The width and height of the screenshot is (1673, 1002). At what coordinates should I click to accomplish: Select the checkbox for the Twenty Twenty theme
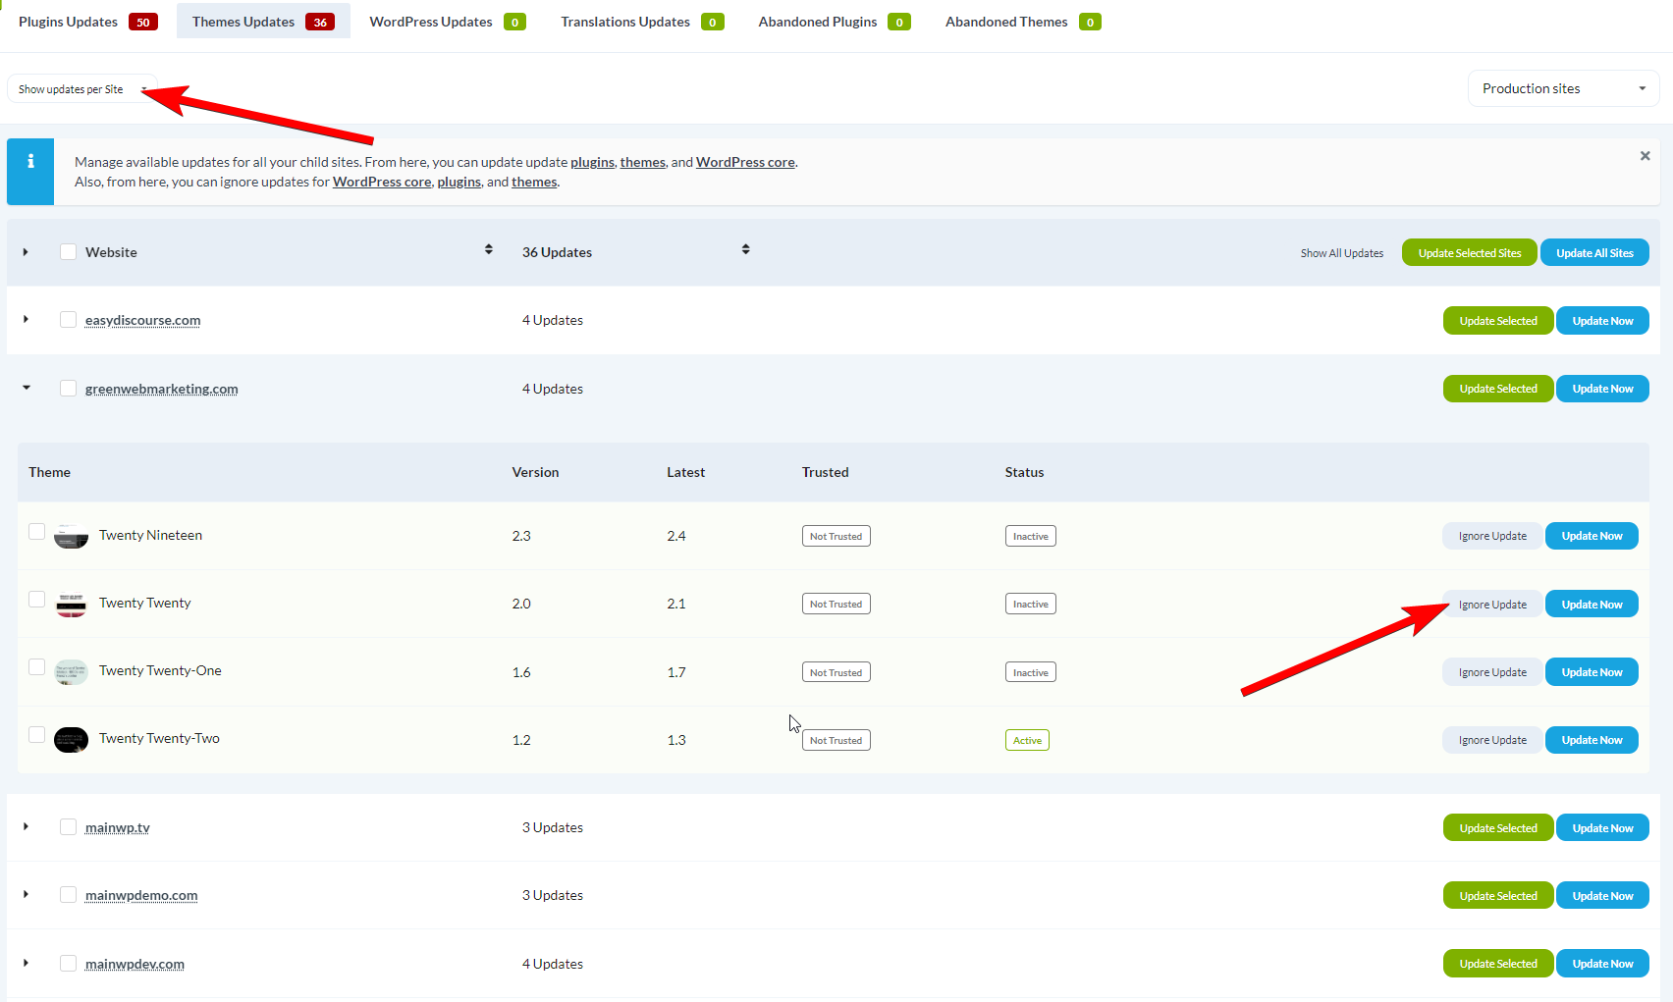coord(36,599)
